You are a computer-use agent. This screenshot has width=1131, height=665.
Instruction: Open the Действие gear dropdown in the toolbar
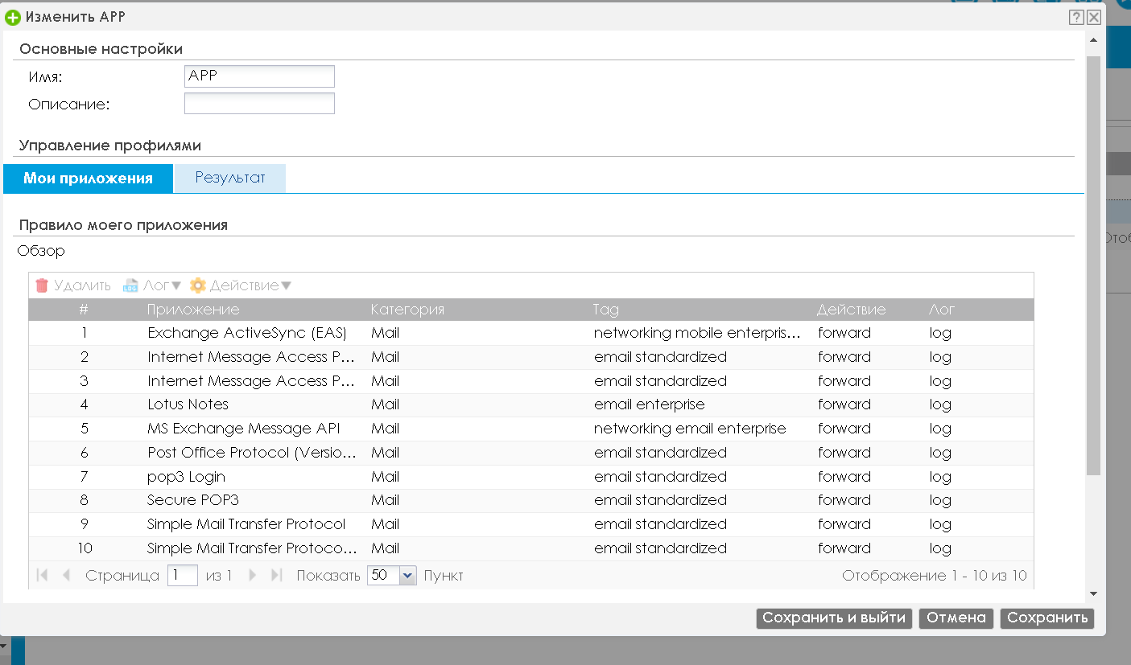[x=241, y=285]
